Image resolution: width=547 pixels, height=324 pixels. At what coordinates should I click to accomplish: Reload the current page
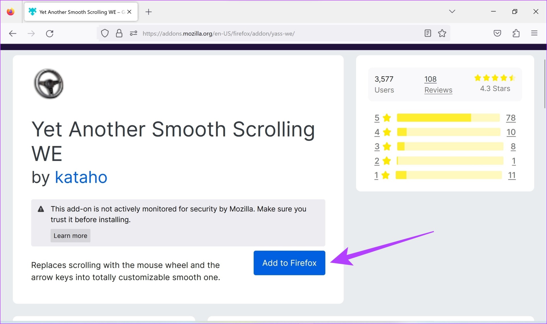click(50, 33)
